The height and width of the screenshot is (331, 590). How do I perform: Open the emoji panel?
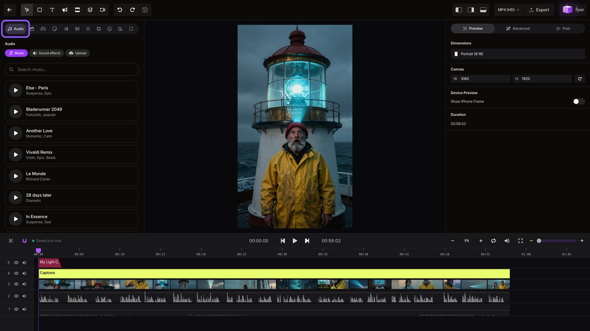coord(110,29)
